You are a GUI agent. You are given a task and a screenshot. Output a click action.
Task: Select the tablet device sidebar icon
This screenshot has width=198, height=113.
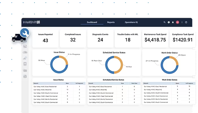click(x=25, y=64)
